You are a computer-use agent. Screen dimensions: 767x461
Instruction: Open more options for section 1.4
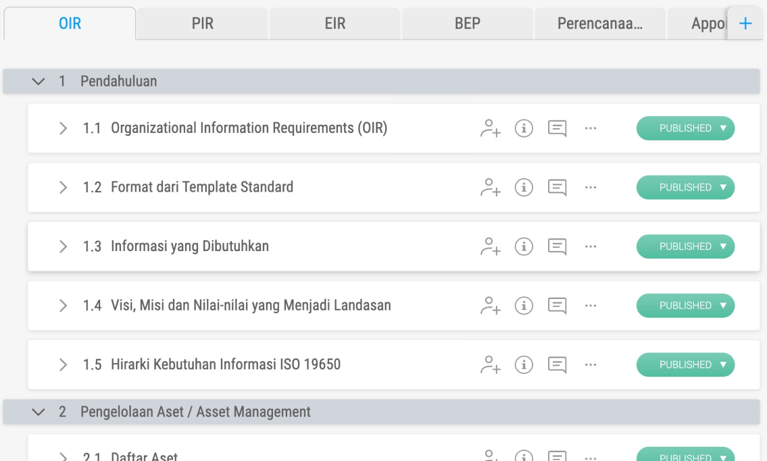click(591, 306)
